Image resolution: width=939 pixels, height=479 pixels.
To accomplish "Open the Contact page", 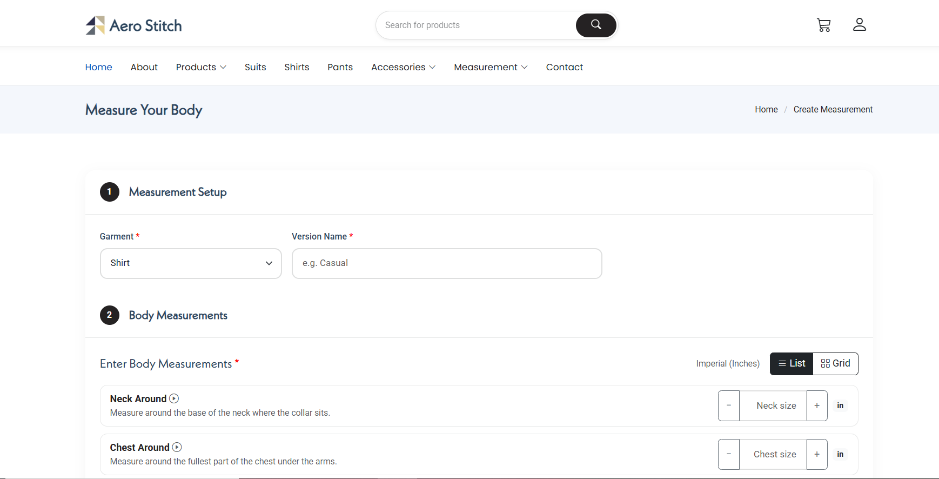I will tap(564, 67).
